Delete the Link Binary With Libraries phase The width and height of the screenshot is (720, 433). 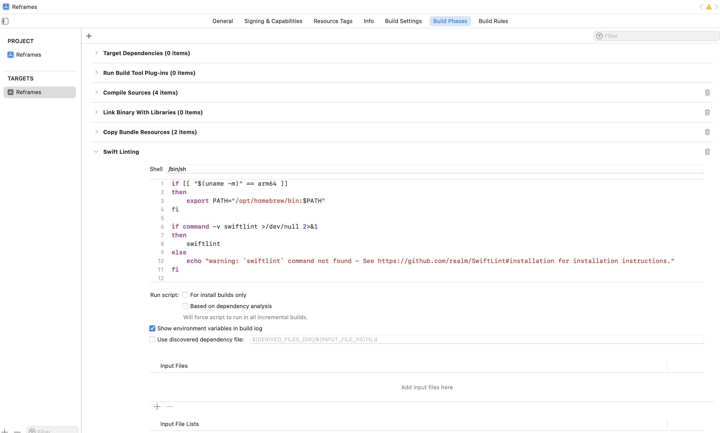point(707,112)
